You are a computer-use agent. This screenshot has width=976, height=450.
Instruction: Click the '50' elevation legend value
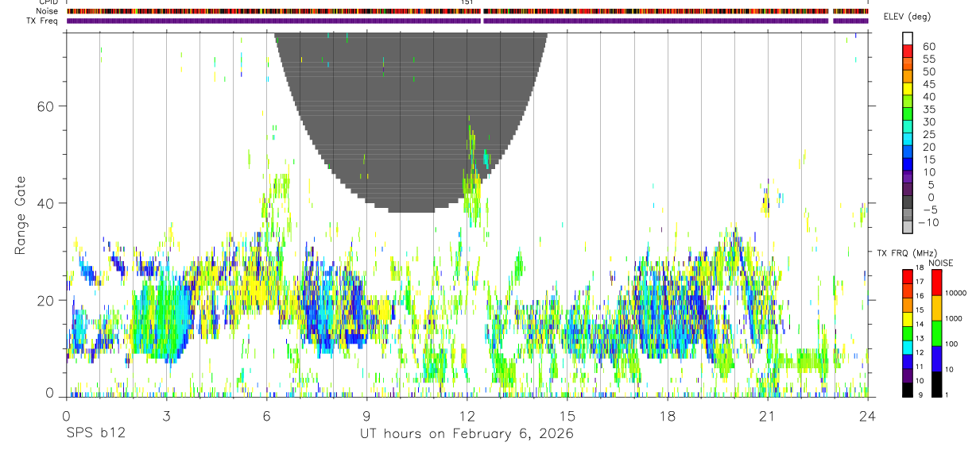928,71
